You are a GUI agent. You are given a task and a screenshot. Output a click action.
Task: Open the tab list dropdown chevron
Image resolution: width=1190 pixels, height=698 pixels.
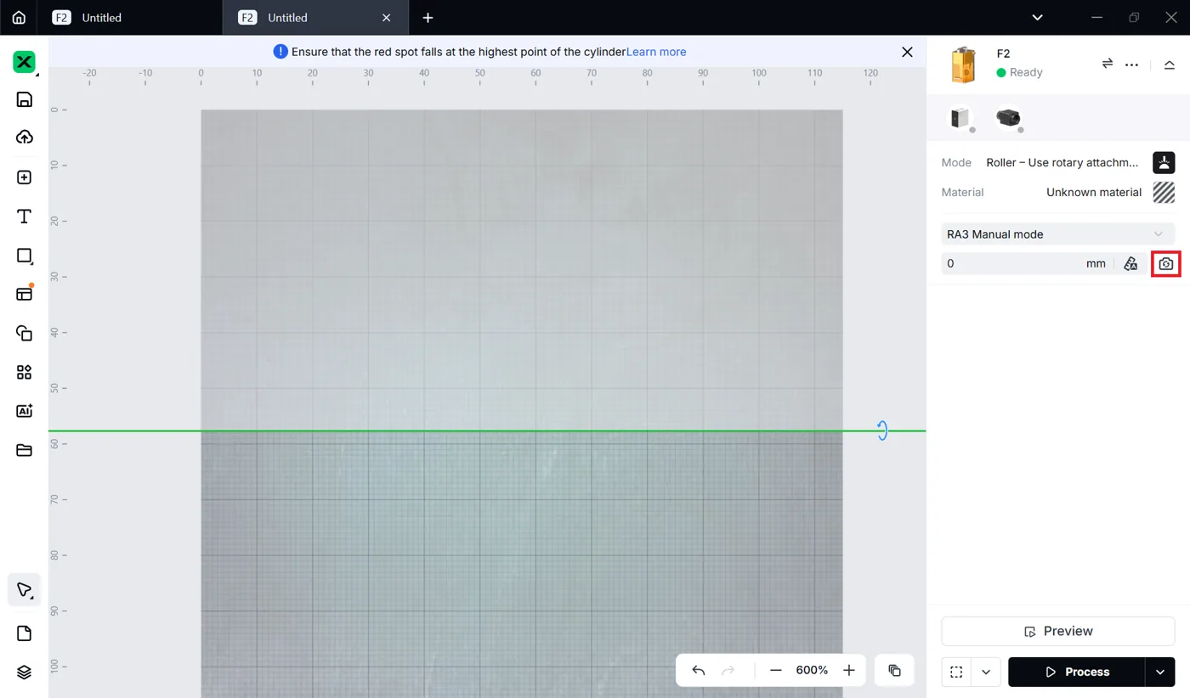coord(1037,17)
